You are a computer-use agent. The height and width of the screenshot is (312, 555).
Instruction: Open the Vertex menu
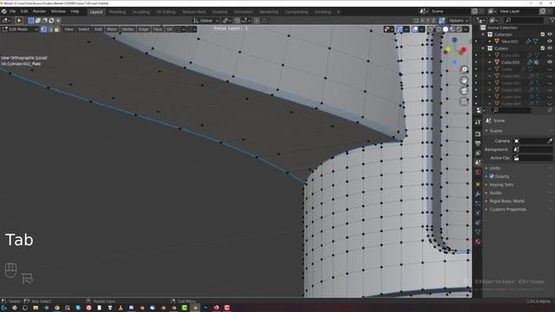[x=127, y=29]
